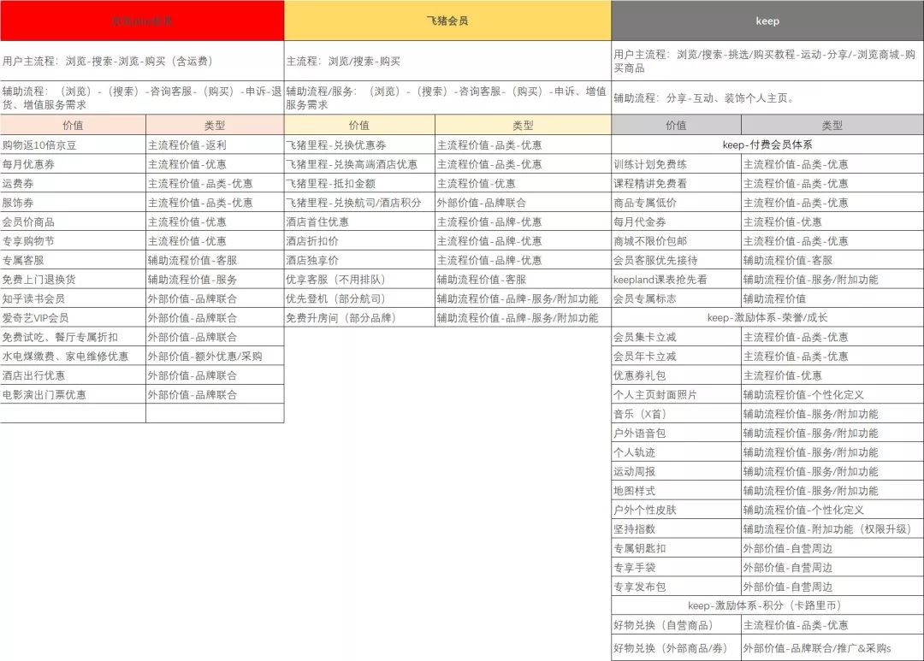The image size is (924, 661).
Task: Select the gray keep header cell
Action: (x=767, y=21)
